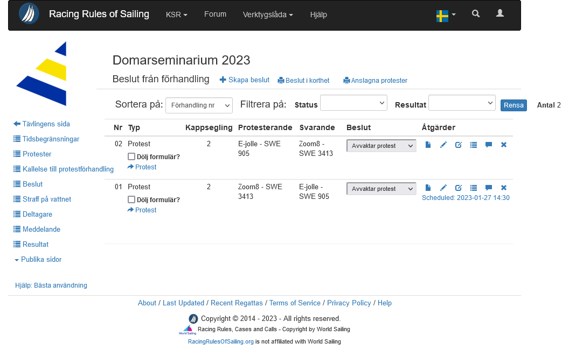Click the document icon for protest 01
The width and height of the screenshot is (569, 350).
pos(428,188)
